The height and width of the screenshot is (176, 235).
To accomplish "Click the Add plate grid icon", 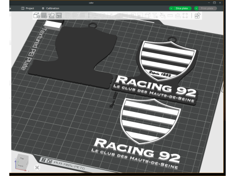I will pos(44,16).
